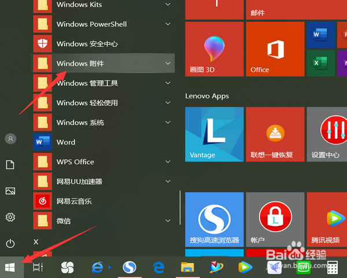This screenshot has width=347, height=278.
Task: Select the Windows PowerShell folder label
Action: (x=91, y=24)
